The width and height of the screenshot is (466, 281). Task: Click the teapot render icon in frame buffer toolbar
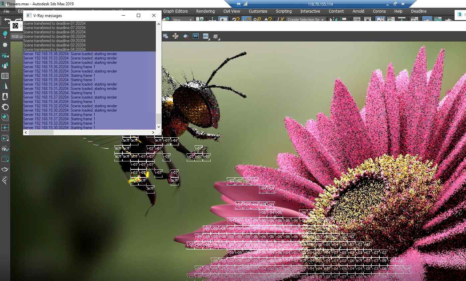pyautogui.click(x=186, y=36)
